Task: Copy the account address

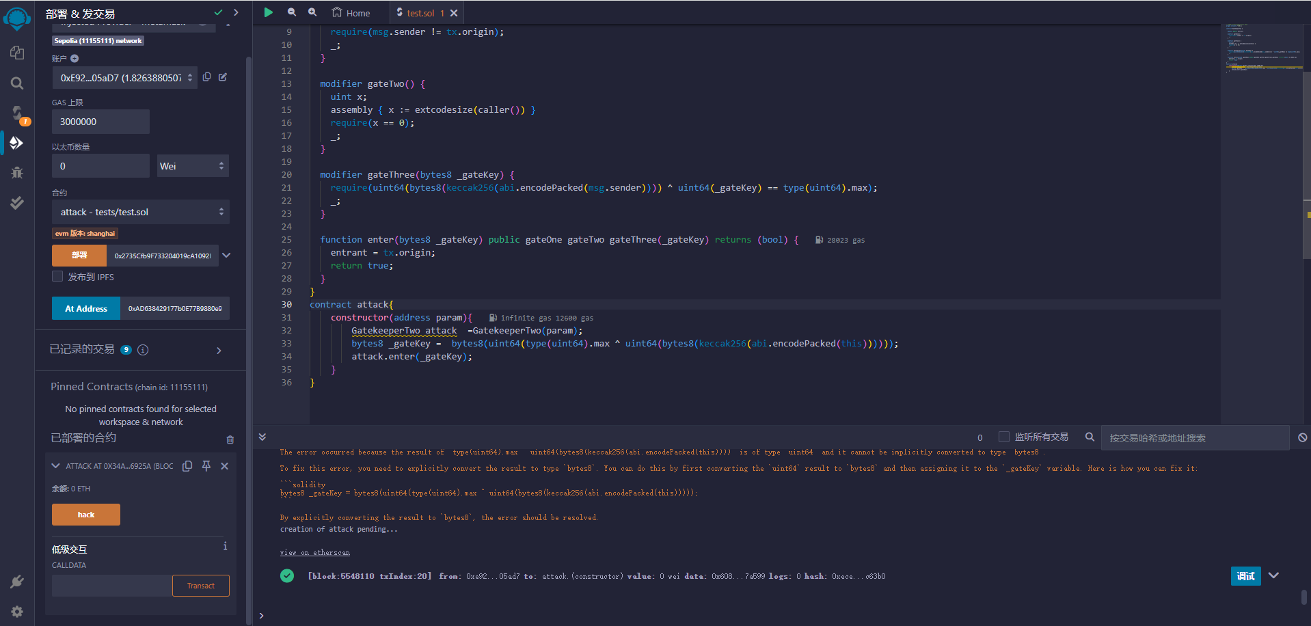Action: [207, 77]
